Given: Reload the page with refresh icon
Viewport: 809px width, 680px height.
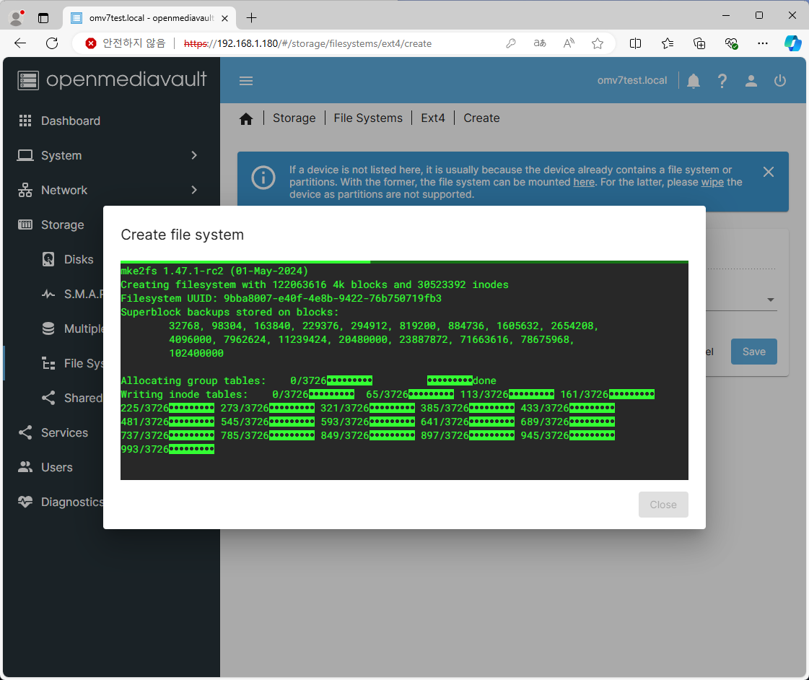Looking at the screenshot, I should pos(51,43).
